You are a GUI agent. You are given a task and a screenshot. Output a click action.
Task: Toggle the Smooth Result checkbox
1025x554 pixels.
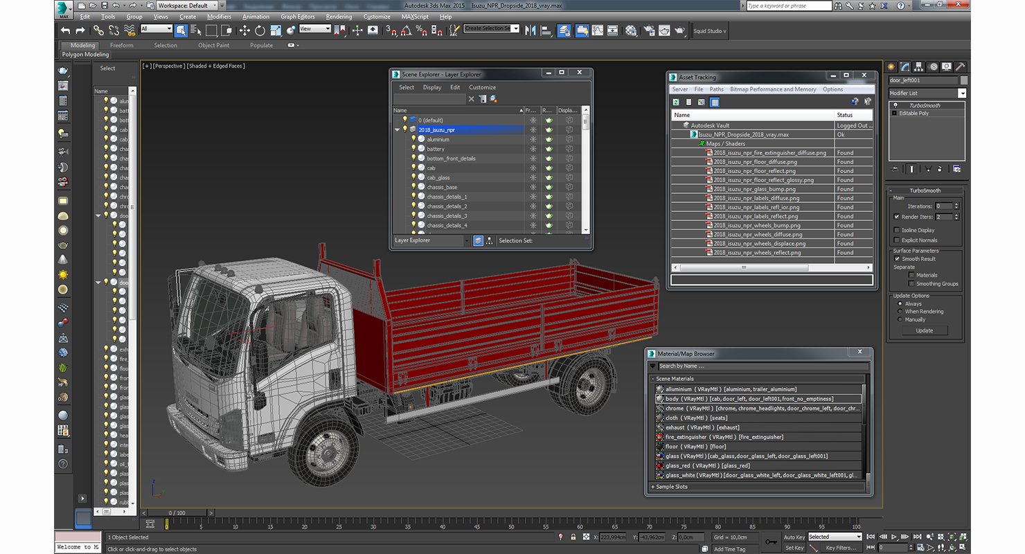tap(897, 258)
